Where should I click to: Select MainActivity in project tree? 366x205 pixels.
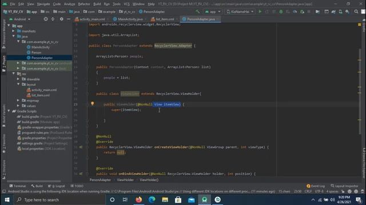(x=41, y=47)
